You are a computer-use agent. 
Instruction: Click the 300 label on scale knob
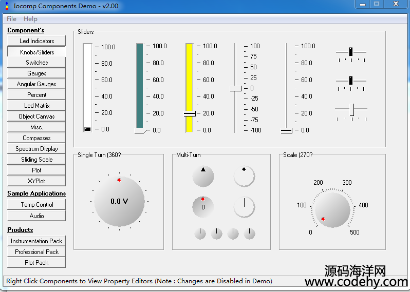(x=347, y=183)
